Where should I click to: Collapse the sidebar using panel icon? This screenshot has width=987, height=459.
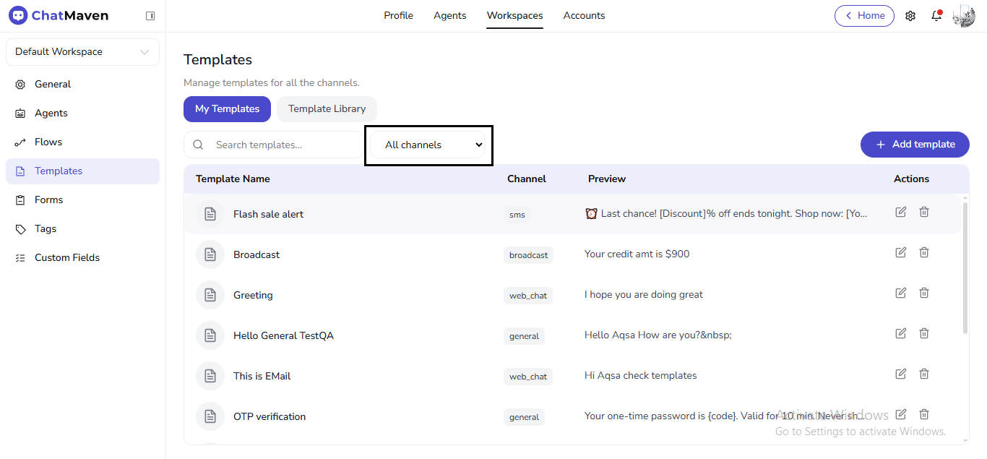150,16
